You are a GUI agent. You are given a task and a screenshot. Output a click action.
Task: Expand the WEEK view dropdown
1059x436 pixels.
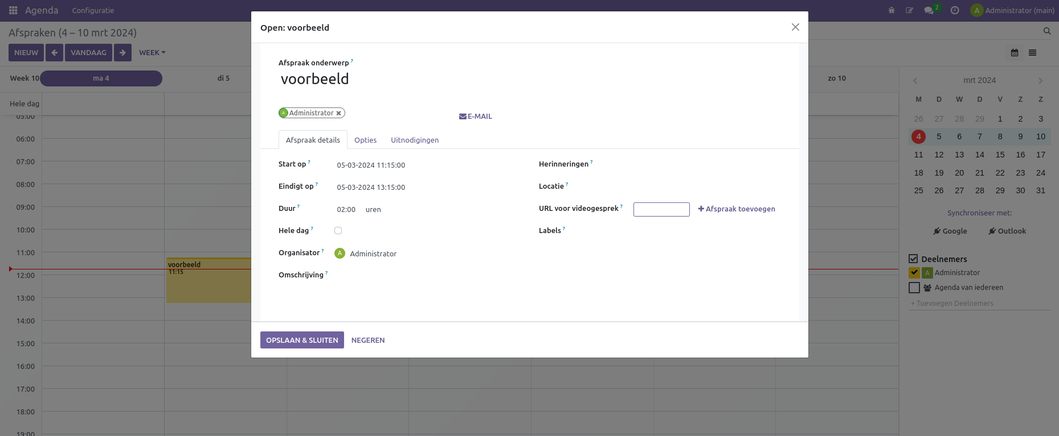pyautogui.click(x=152, y=53)
